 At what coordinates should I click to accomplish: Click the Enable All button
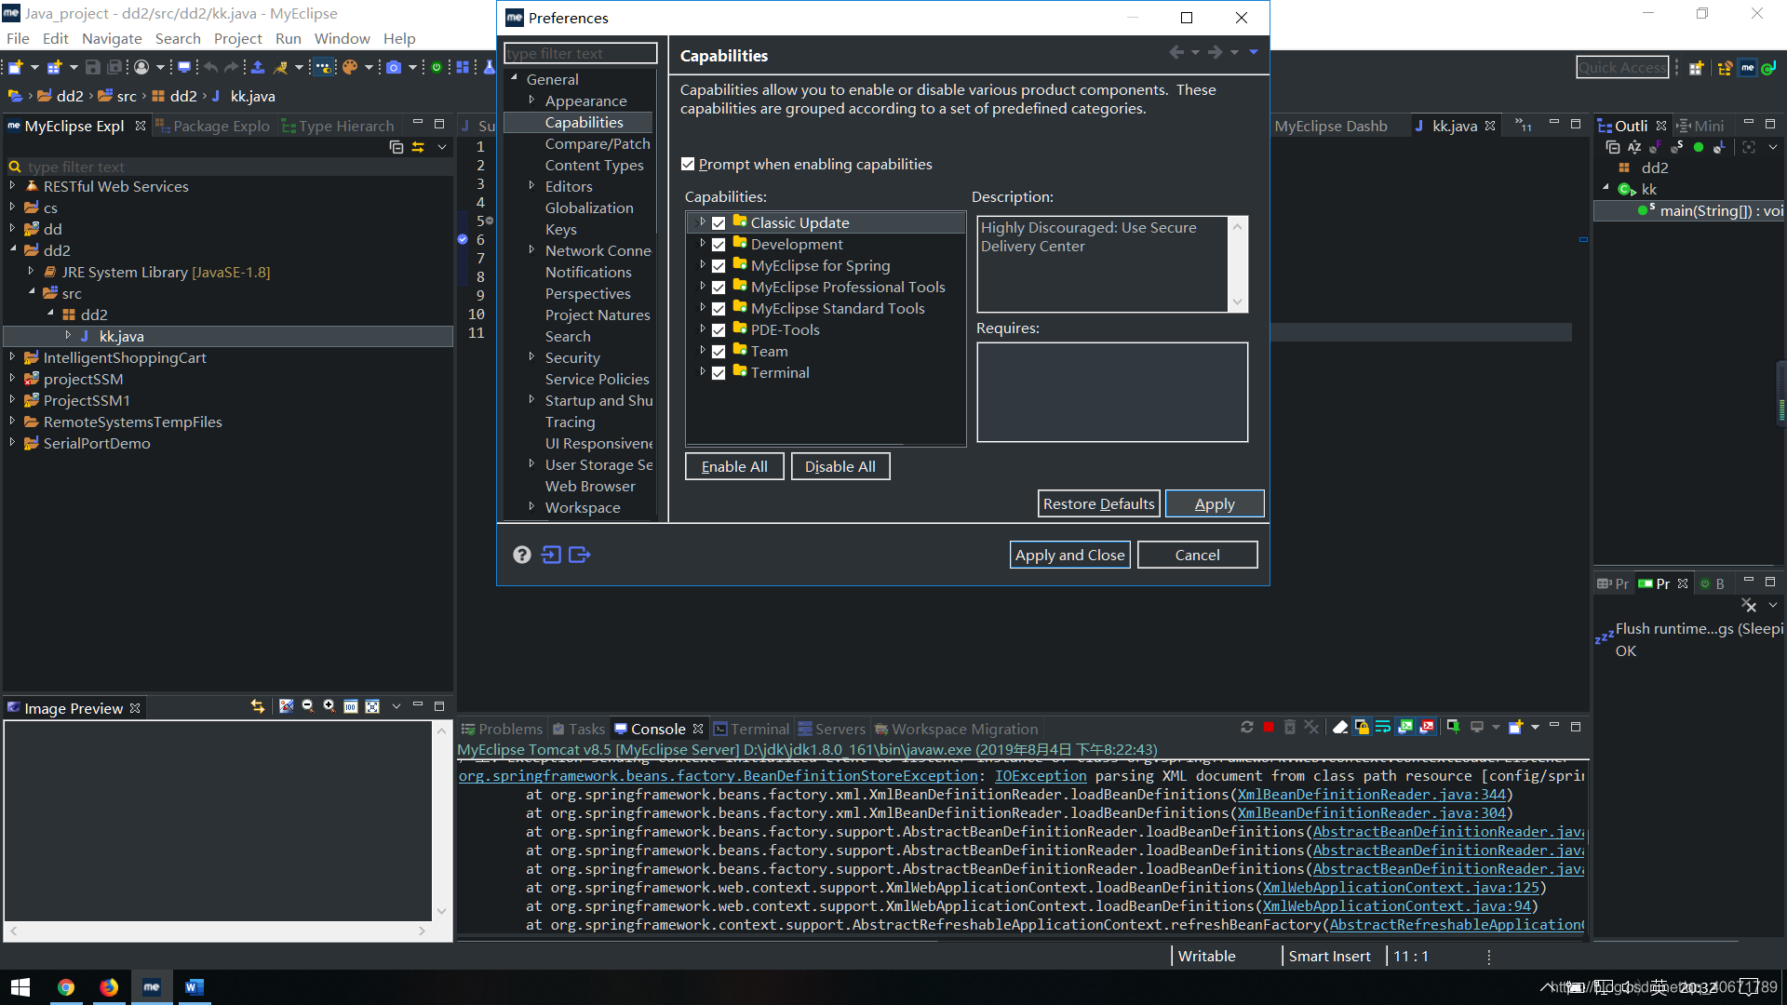click(x=734, y=465)
